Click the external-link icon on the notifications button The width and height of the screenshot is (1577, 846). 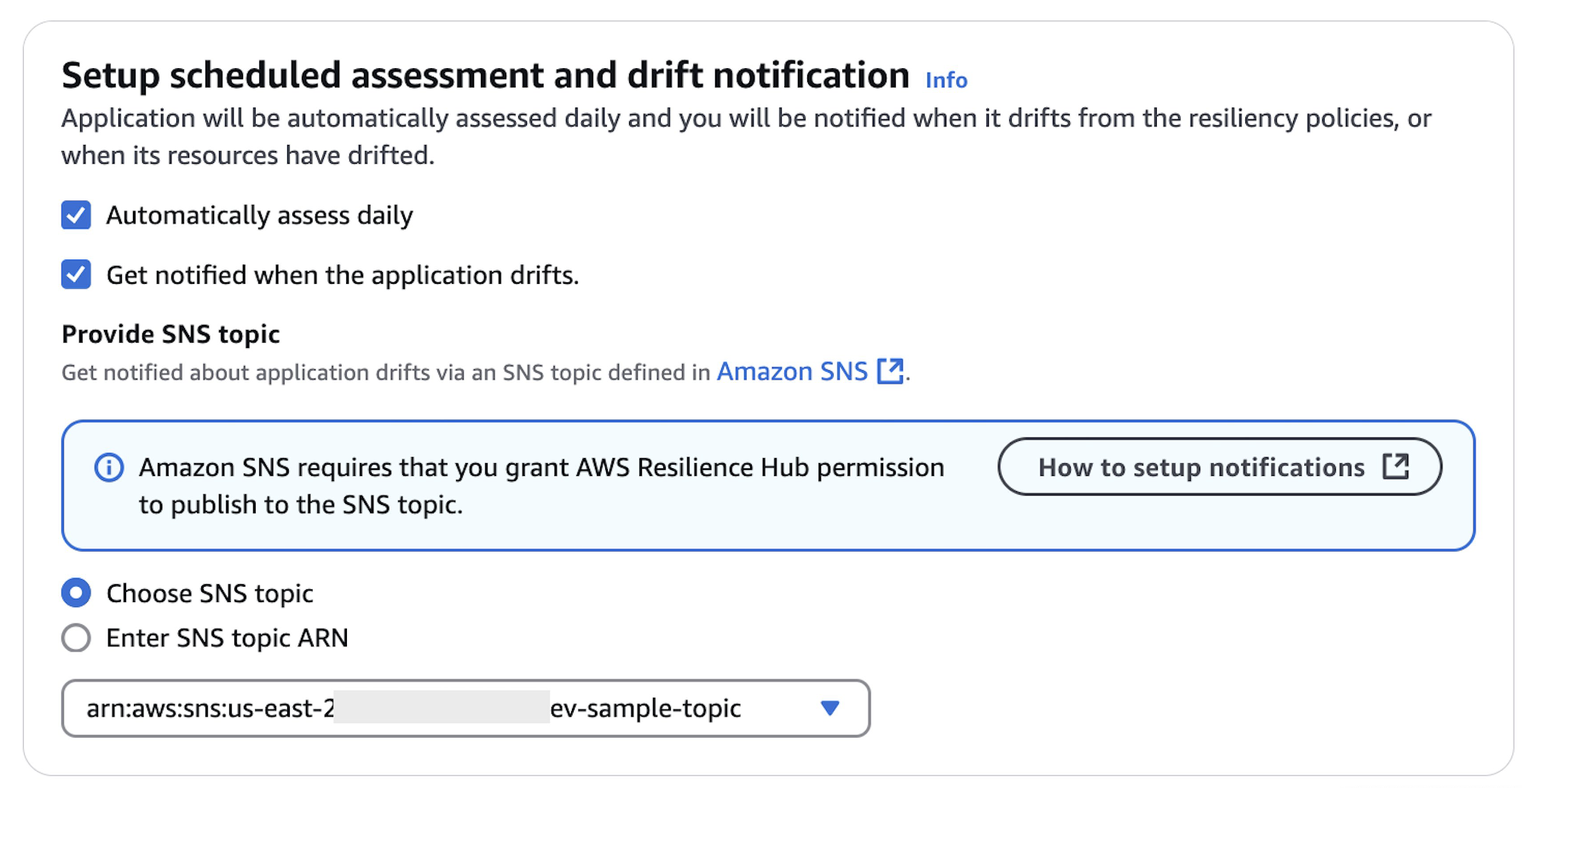(x=1396, y=466)
